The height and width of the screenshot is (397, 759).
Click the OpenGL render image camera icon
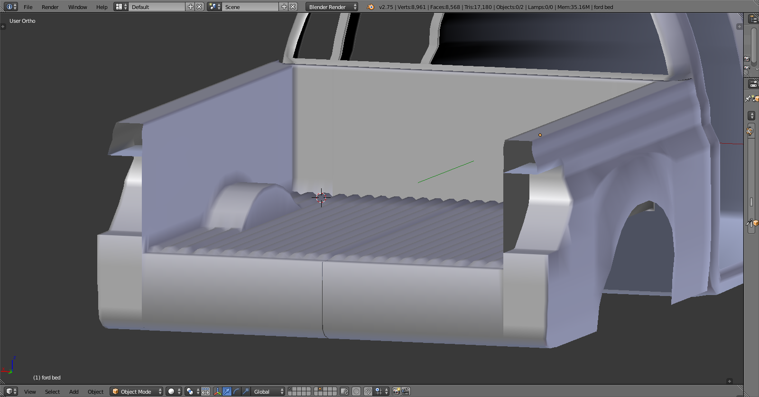pos(396,391)
